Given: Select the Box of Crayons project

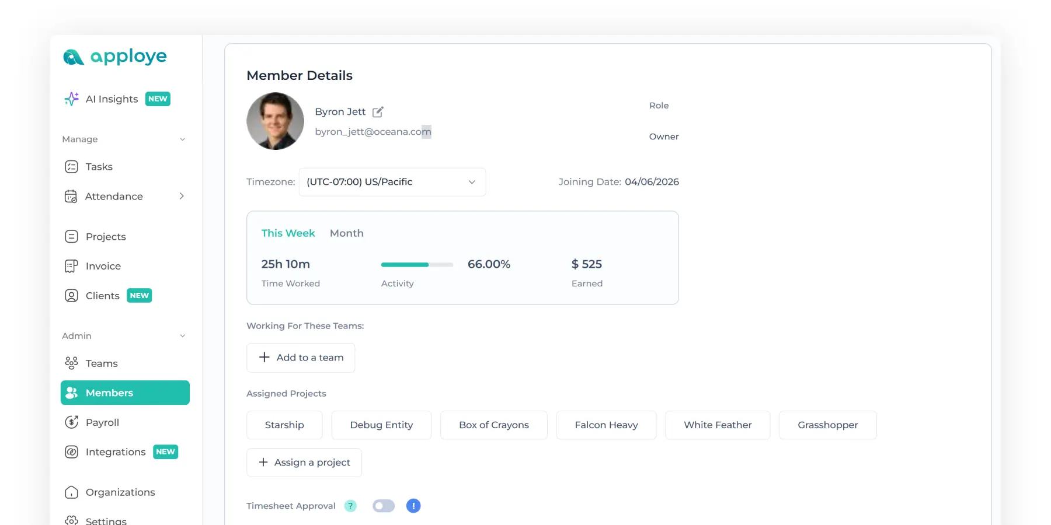Looking at the screenshot, I should [494, 425].
